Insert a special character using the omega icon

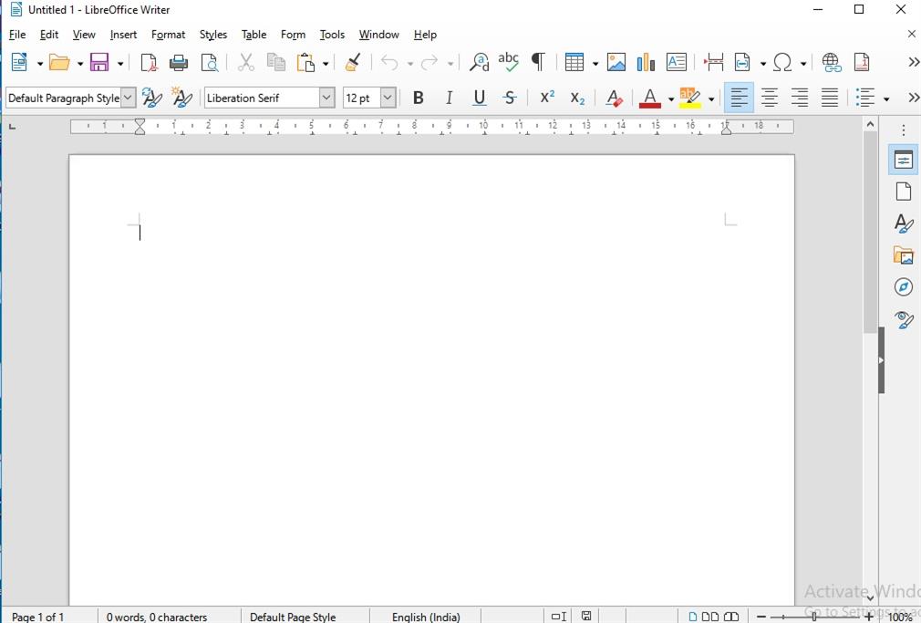tap(782, 62)
